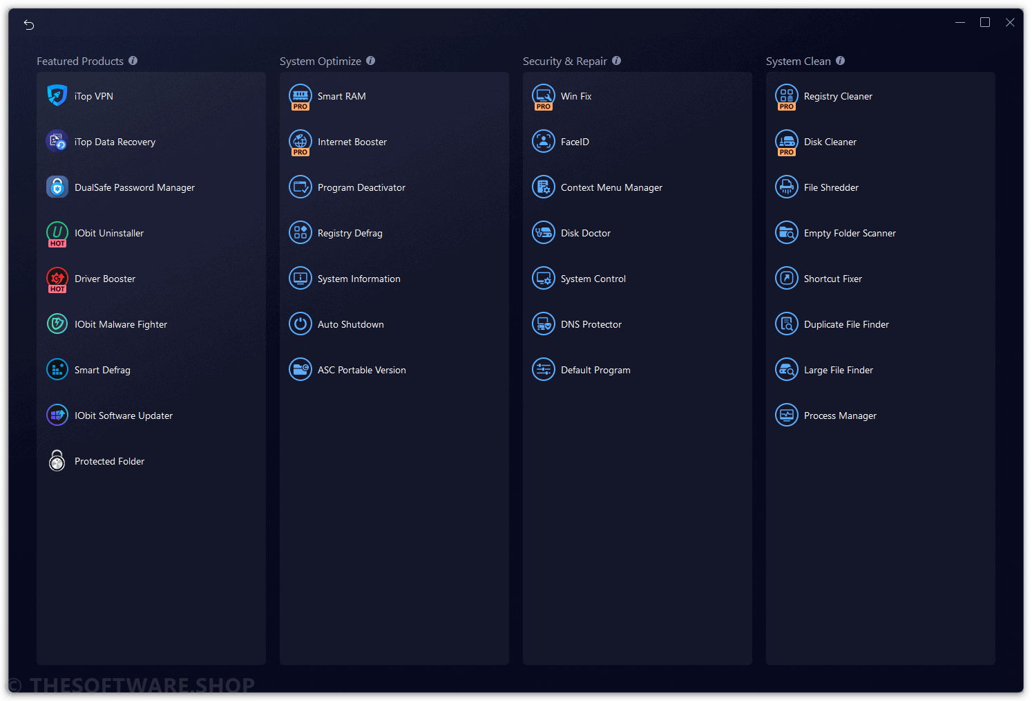Click the "Duplicate File Finder" text
This screenshot has height=701, width=1032.
pyautogui.click(x=846, y=324)
